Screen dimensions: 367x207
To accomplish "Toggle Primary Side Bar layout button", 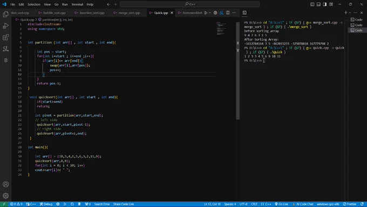I will pos(312,4).
